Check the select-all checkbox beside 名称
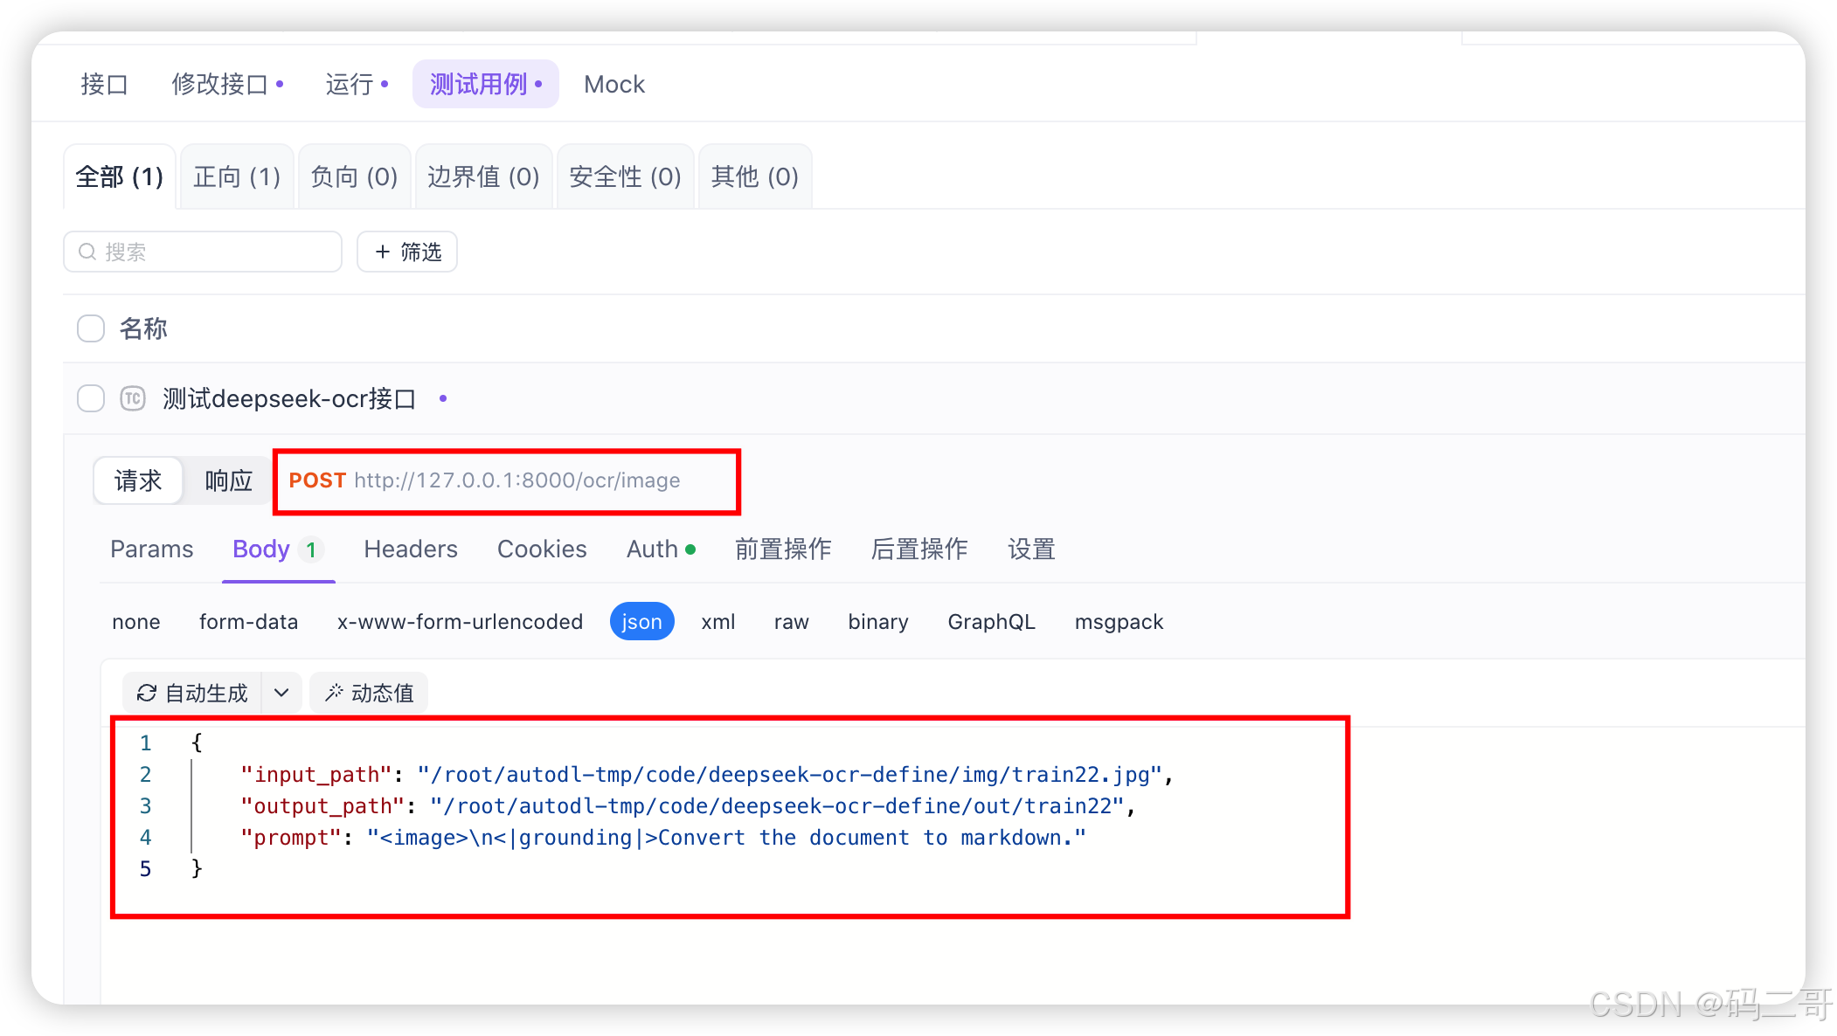This screenshot has height=1036, width=1837. point(91,328)
